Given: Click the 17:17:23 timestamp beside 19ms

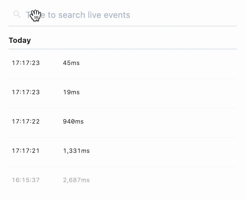Looking at the screenshot, I should pos(26,92).
